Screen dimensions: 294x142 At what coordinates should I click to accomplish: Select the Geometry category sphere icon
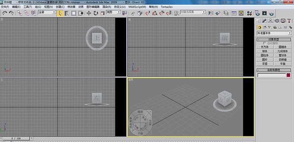click(259, 27)
